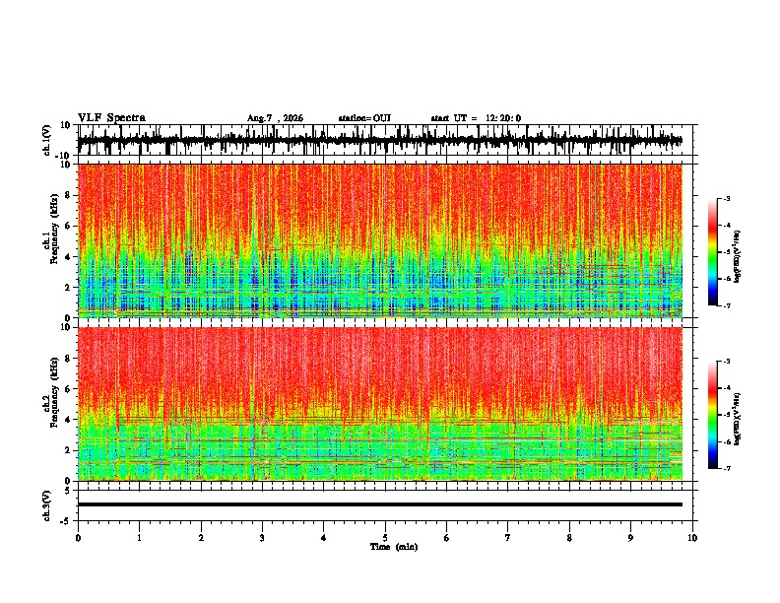Click the ch.1 colorbar "log(PSD)" label
780x603 pixels.
coord(738,257)
